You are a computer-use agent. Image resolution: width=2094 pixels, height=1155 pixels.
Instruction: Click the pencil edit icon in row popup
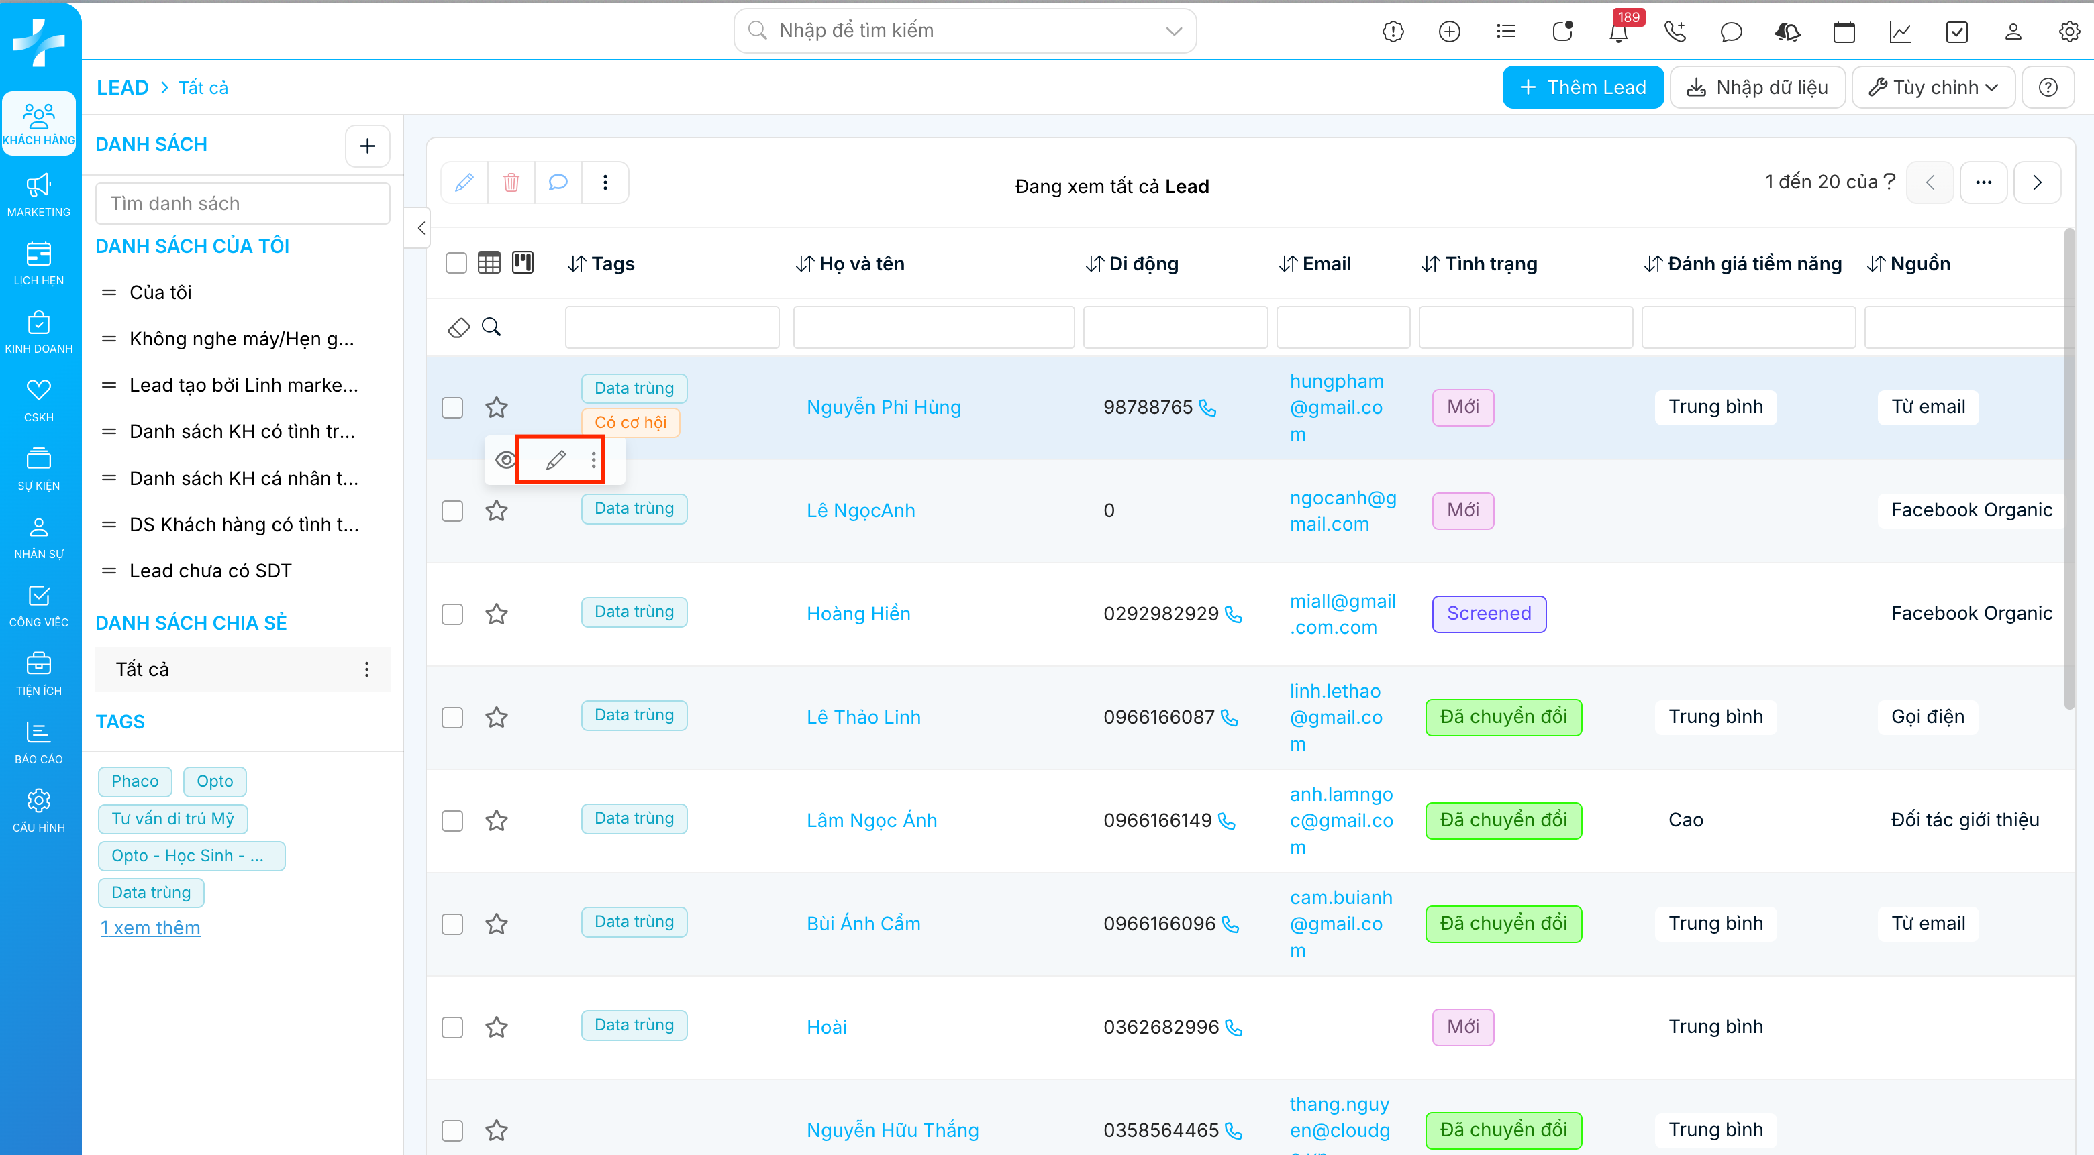pos(556,461)
